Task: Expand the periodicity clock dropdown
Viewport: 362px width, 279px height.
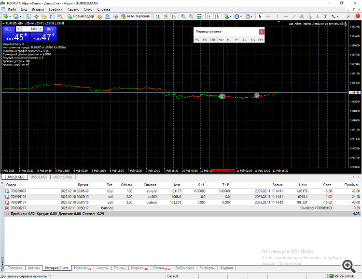Action: 242,16
